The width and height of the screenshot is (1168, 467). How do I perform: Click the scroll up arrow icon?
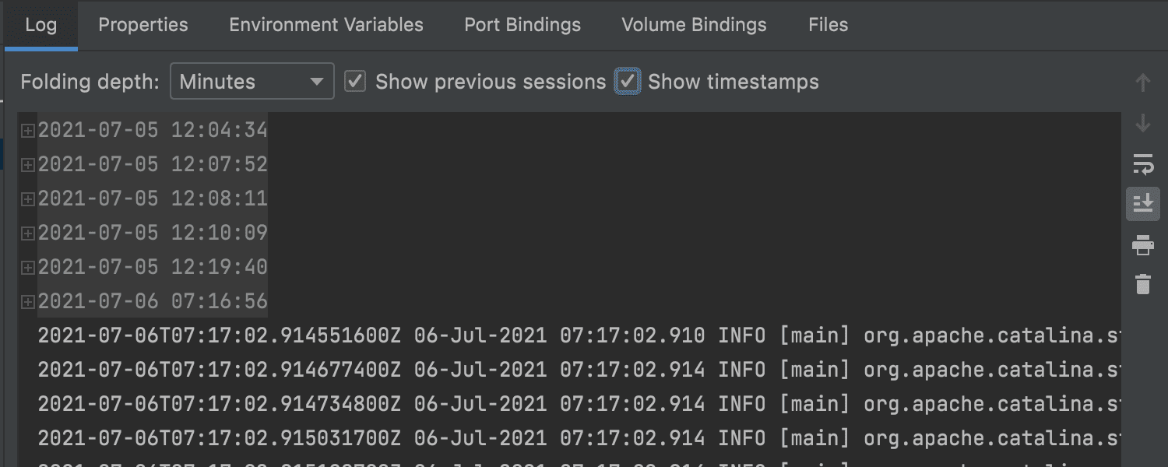1142,83
